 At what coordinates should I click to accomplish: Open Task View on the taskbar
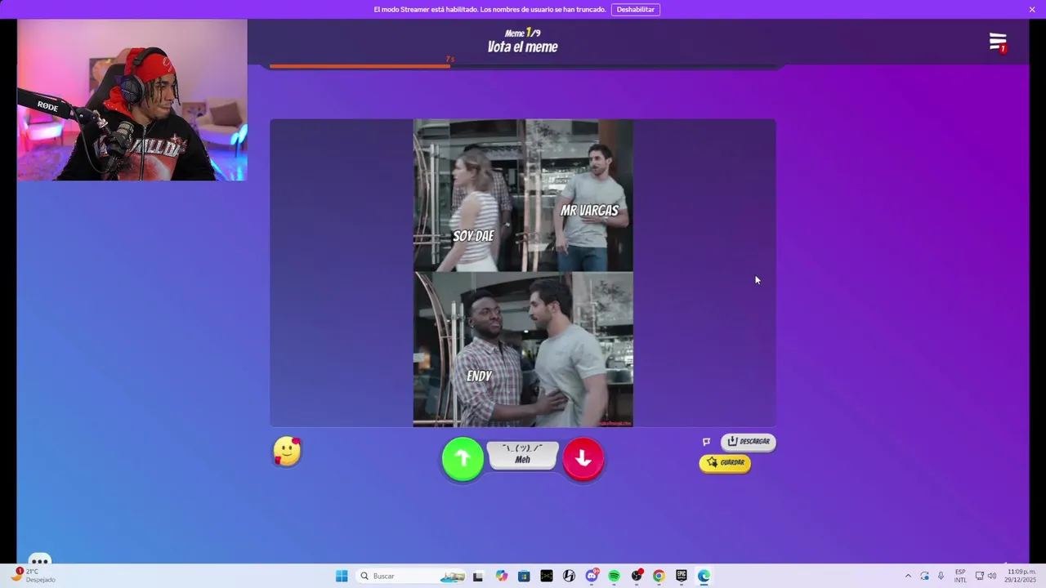click(478, 576)
